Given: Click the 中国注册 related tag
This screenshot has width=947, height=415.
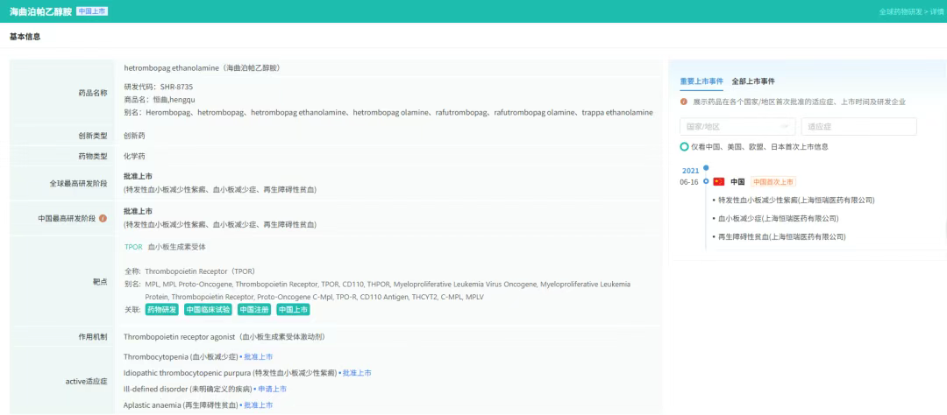Looking at the screenshot, I should [x=254, y=310].
